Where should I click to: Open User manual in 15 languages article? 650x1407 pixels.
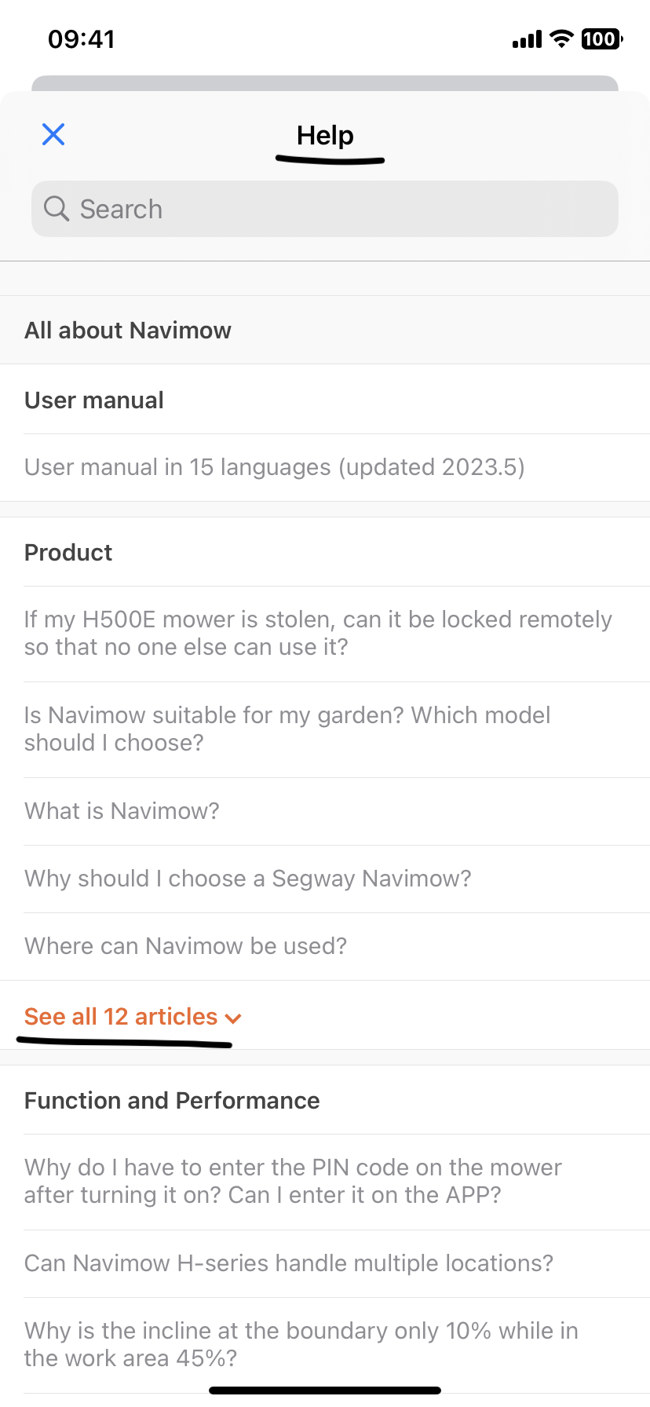click(274, 467)
